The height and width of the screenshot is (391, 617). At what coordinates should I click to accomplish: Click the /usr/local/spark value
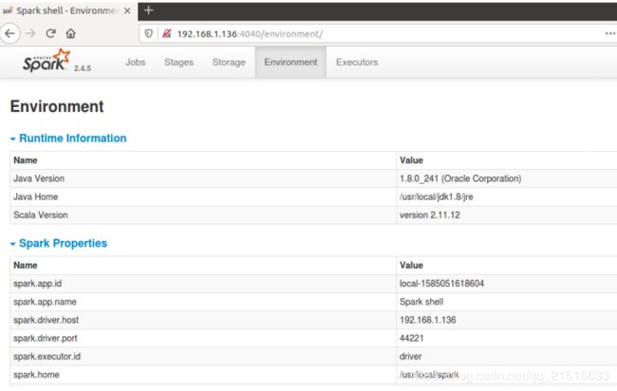coord(429,375)
